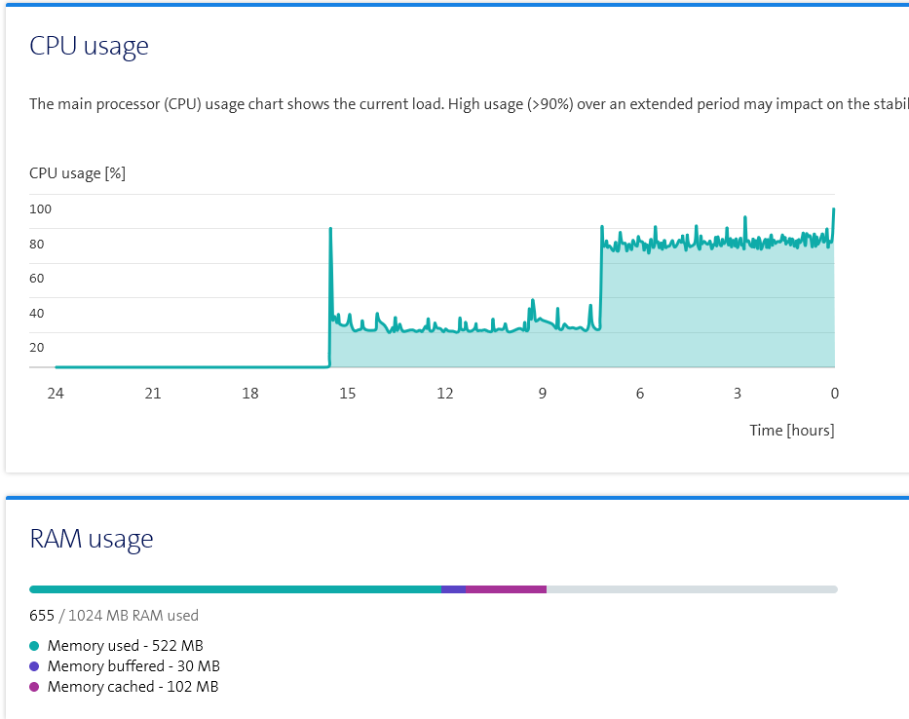
Task: Select the RAM usage heading
Action: tap(92, 539)
